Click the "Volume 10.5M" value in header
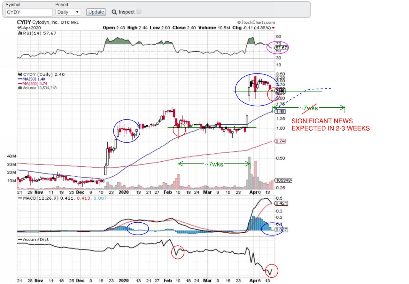Screen dimensions: 409x284 tap(213, 28)
